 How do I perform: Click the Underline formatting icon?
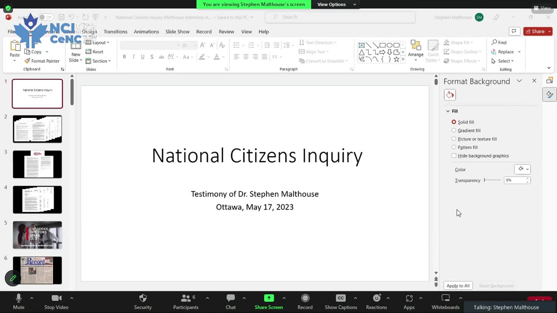(142, 57)
